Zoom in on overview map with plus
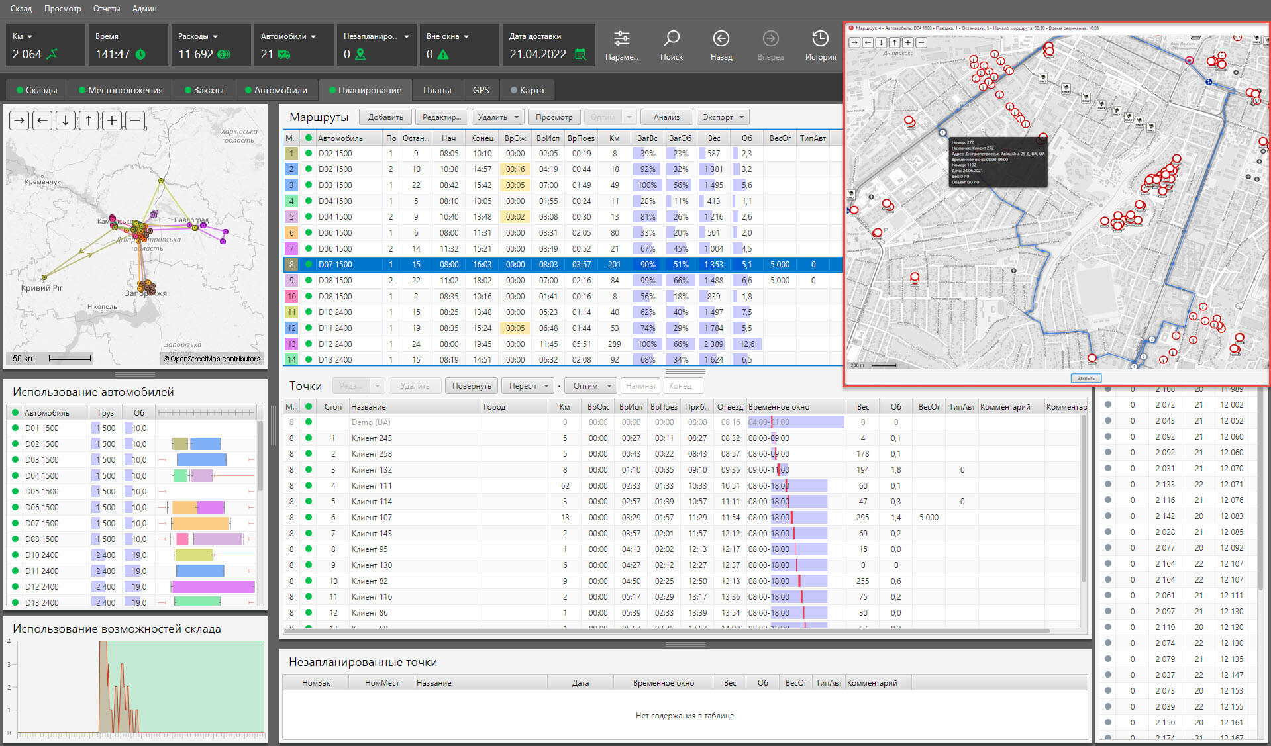 point(112,120)
